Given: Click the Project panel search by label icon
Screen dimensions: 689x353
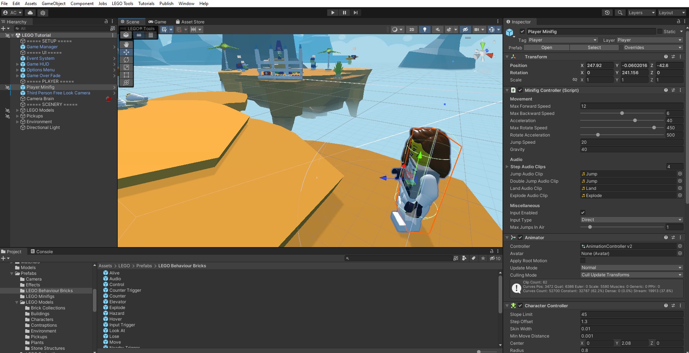Looking at the screenshot, I should [x=473, y=258].
